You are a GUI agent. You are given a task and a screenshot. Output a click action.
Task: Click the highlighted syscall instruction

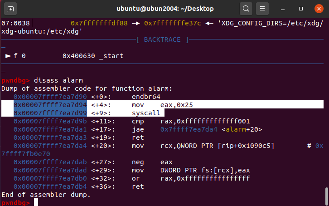146,113
